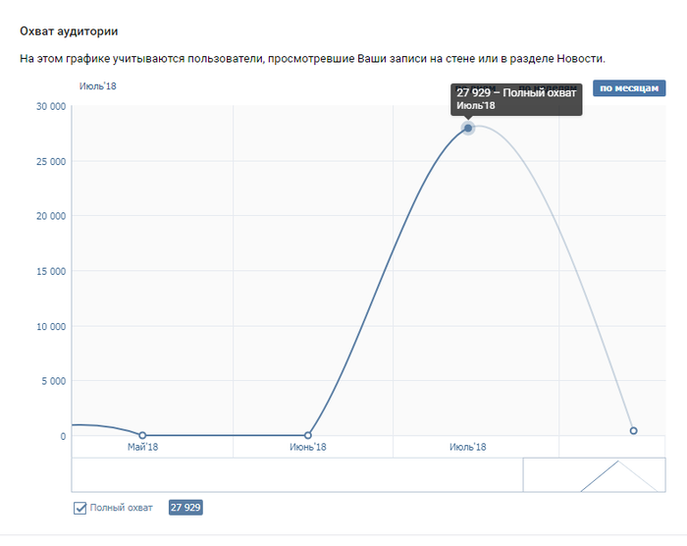
Task: Click the mini chart peak in the navigator
Action: 618,463
